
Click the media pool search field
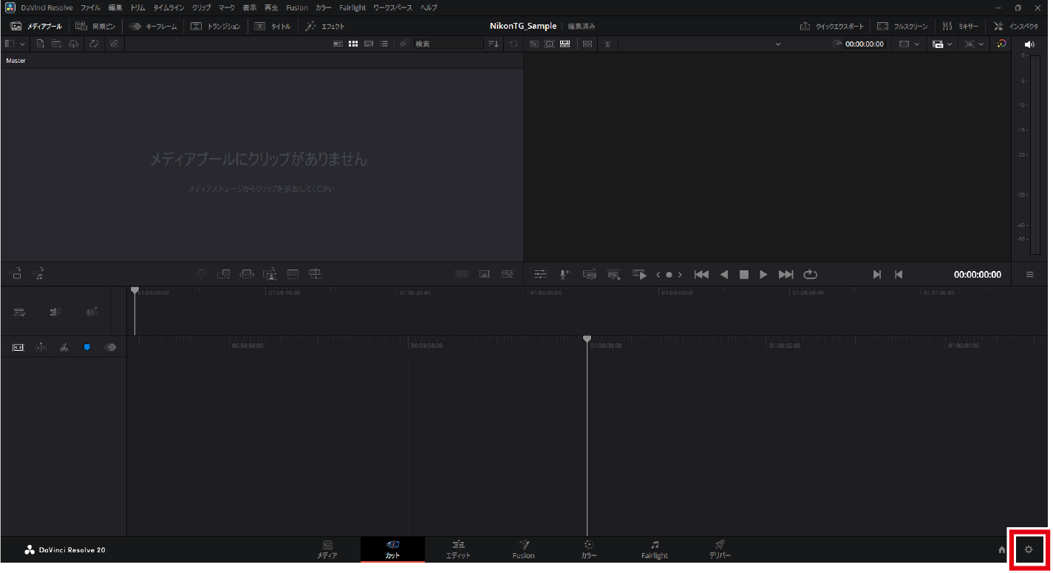pyautogui.click(x=447, y=44)
